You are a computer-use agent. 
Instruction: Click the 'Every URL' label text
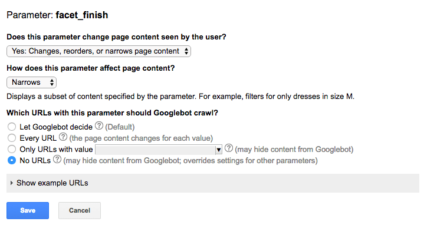(x=38, y=138)
